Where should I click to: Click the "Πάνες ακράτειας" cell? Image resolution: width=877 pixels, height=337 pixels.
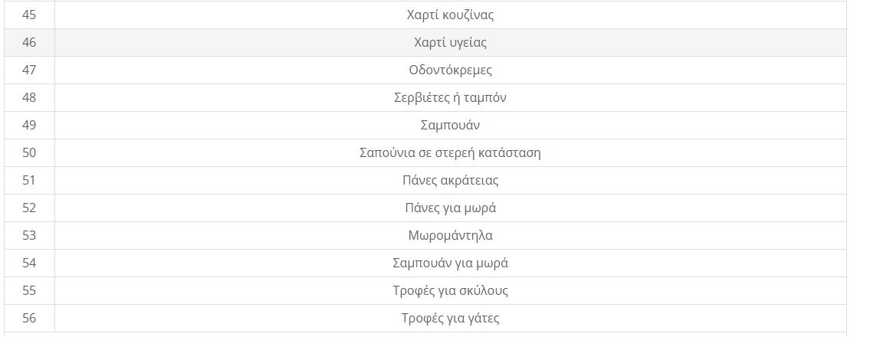(450, 181)
